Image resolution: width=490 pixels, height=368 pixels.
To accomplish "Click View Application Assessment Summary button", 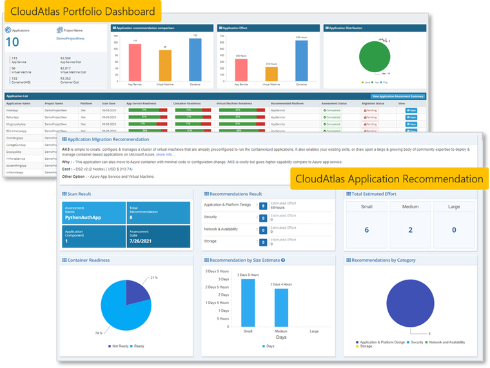I will [398, 96].
